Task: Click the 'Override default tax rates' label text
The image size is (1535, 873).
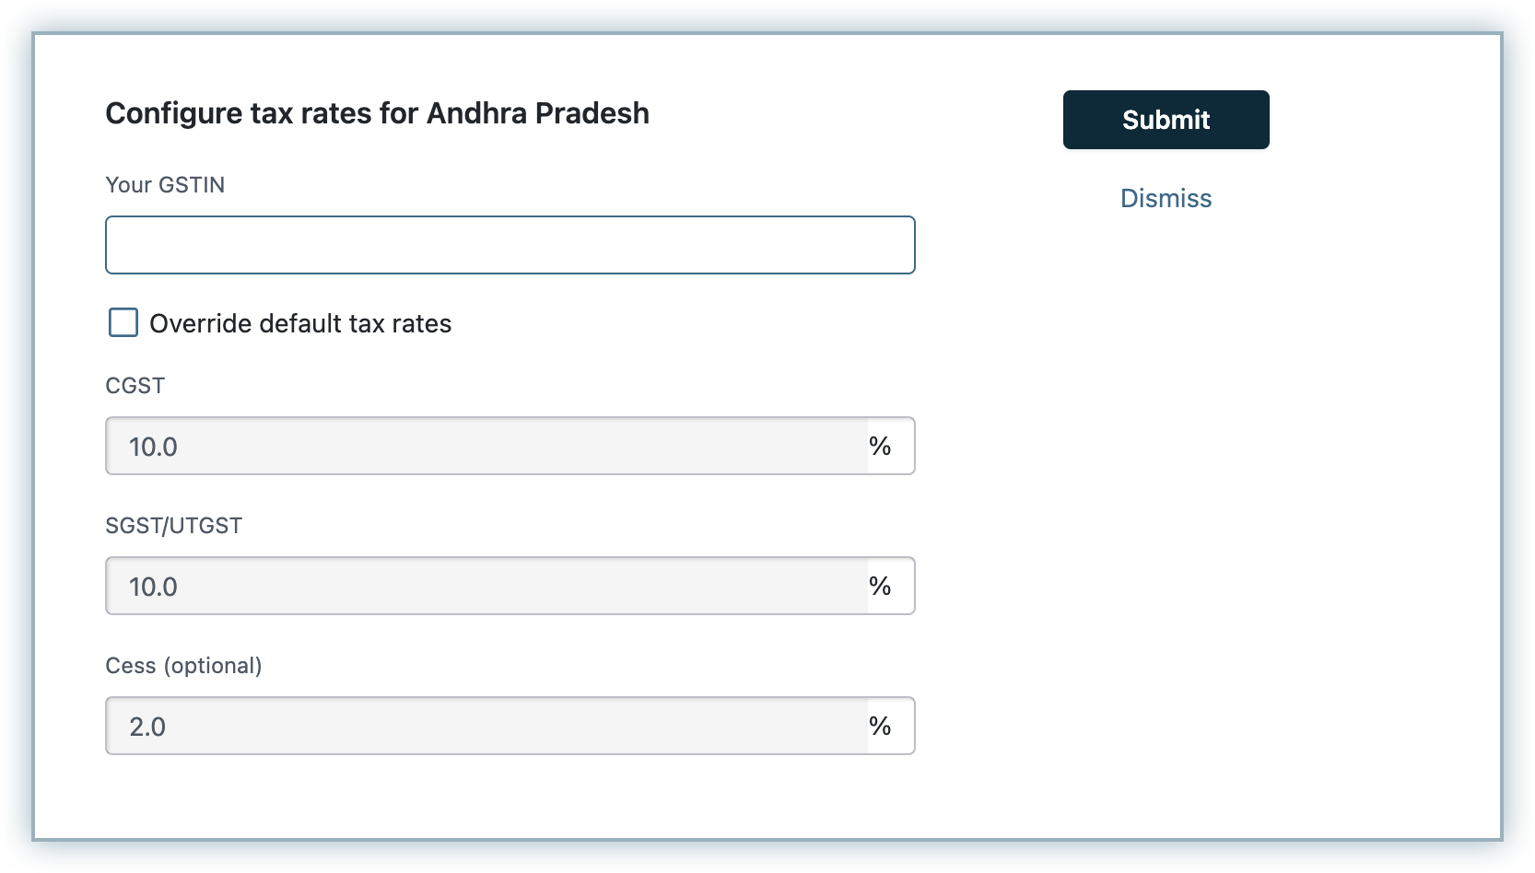Action: (x=300, y=324)
